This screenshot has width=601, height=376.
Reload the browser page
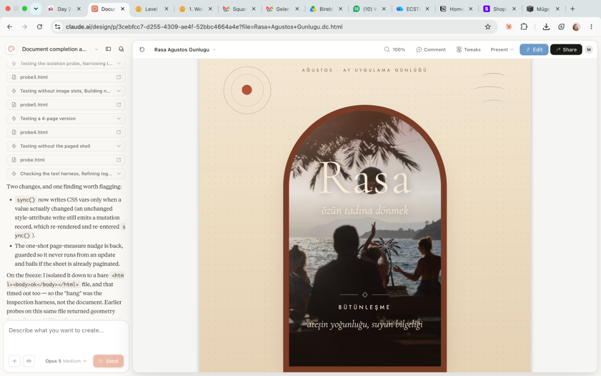(x=40, y=27)
